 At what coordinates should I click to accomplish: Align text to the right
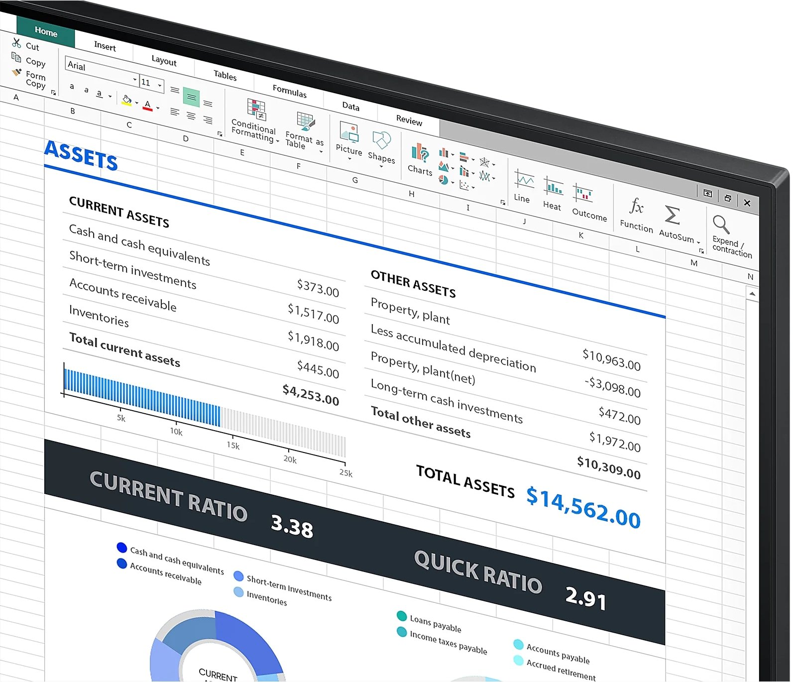pos(208,120)
